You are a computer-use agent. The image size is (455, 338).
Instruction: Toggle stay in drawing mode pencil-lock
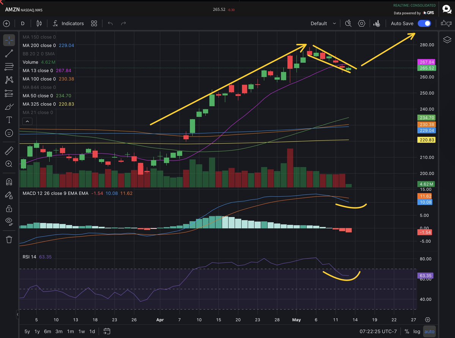point(9,195)
